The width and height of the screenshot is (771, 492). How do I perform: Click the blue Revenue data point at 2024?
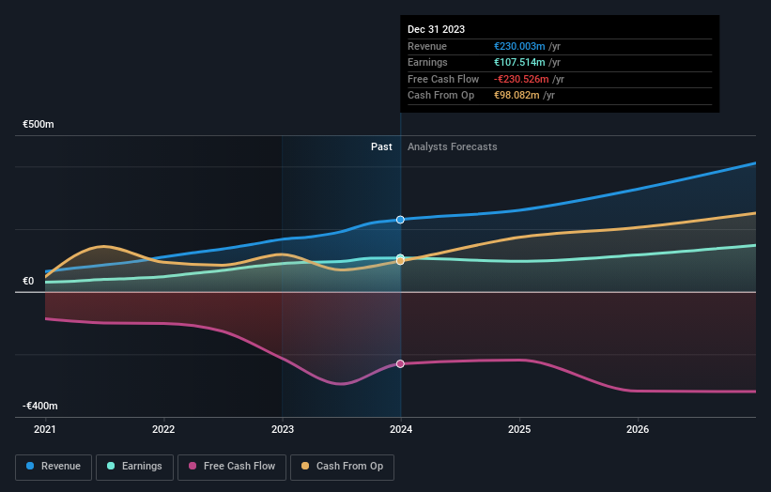[400, 220]
